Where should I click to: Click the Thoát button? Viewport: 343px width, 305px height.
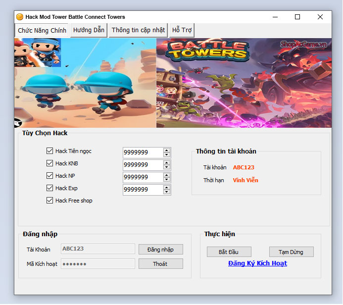click(x=161, y=264)
